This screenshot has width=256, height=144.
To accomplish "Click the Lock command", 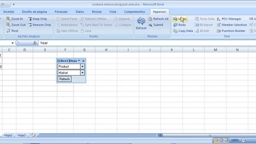I will pos(86,31).
